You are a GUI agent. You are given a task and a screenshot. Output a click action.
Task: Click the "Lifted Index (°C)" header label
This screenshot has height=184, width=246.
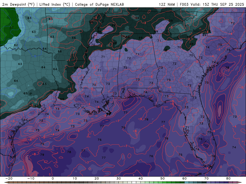tap(55, 4)
